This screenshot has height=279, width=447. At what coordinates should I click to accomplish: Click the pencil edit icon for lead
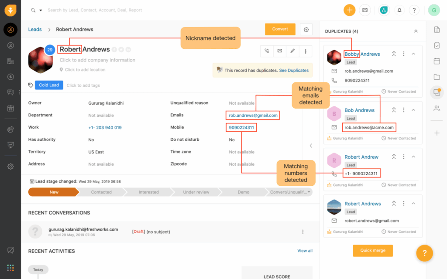[292, 51]
